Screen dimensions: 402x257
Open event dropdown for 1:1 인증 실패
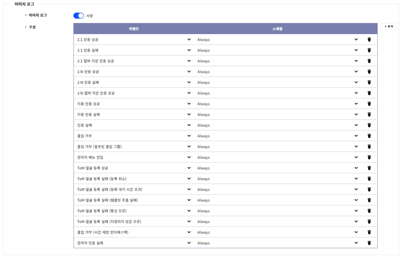(189, 50)
